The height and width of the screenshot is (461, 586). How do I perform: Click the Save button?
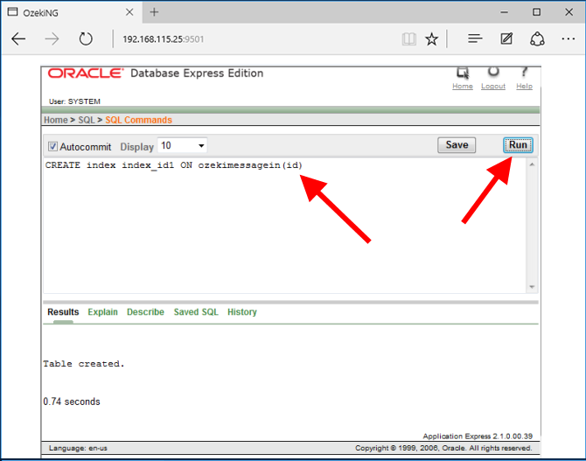click(x=457, y=145)
